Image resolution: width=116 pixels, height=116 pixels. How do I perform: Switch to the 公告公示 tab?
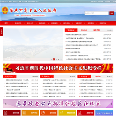click(x=84, y=30)
